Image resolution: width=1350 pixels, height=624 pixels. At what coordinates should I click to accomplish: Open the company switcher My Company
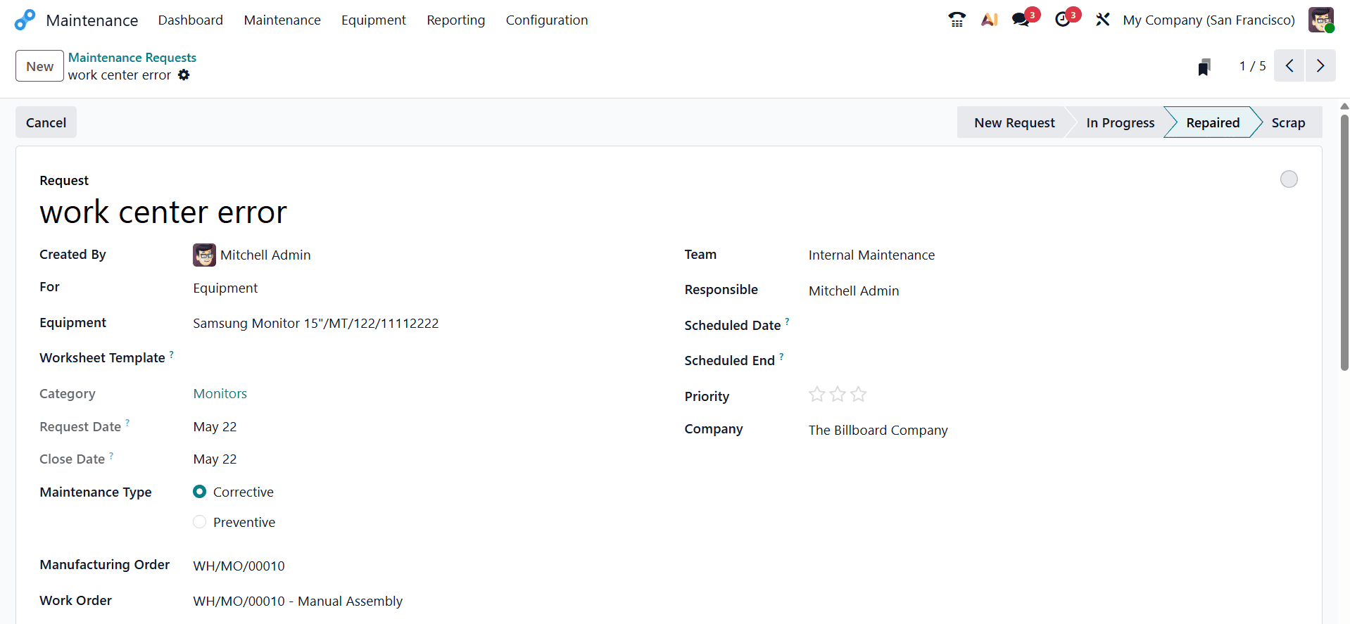tap(1209, 20)
